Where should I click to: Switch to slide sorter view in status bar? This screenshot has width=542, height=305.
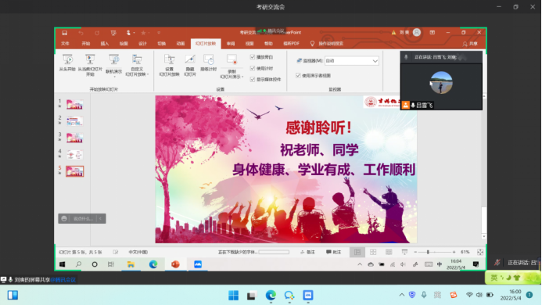coord(373,252)
